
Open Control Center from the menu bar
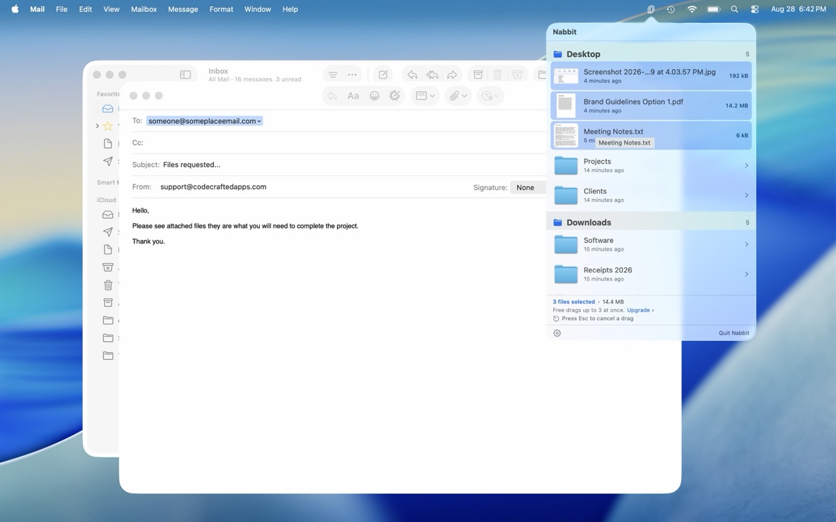tap(754, 10)
